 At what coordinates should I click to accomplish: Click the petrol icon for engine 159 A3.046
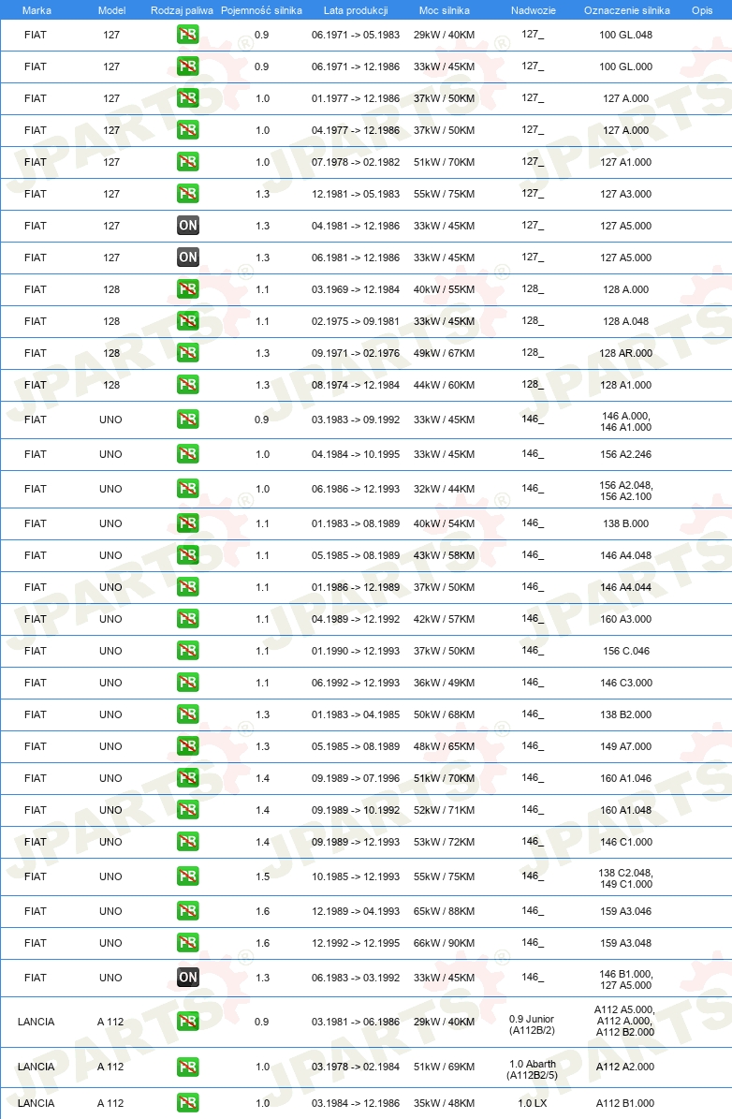tap(187, 910)
